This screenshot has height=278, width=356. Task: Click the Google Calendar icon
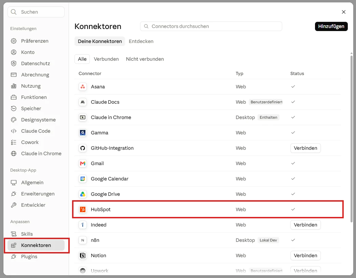click(x=83, y=179)
